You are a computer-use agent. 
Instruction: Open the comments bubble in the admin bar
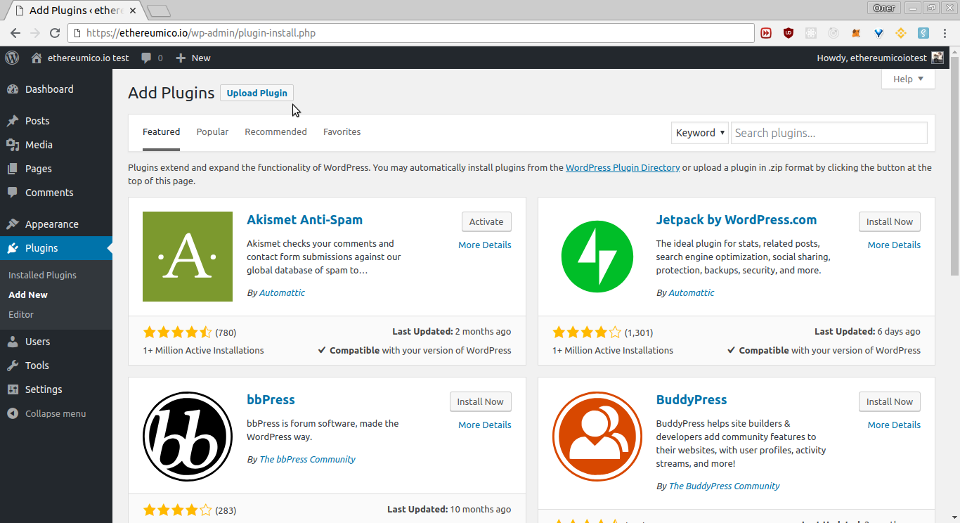pyautogui.click(x=152, y=58)
